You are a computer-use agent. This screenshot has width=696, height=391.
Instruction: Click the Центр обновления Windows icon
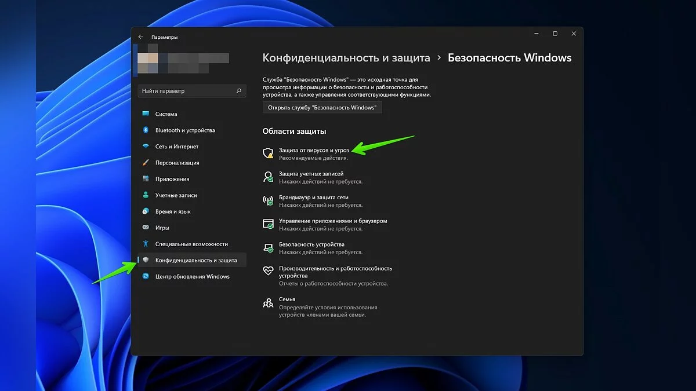146,276
